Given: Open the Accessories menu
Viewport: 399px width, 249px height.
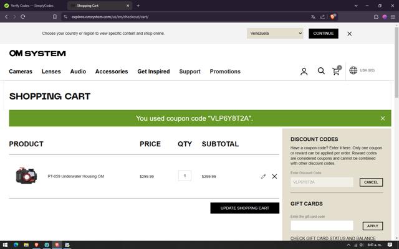Looking at the screenshot, I should [112, 72].
